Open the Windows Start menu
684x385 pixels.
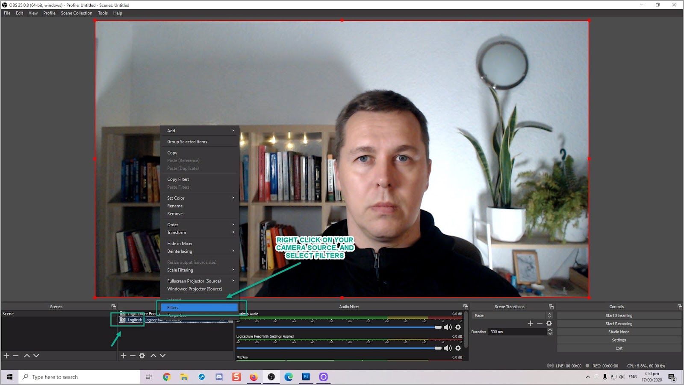point(9,377)
